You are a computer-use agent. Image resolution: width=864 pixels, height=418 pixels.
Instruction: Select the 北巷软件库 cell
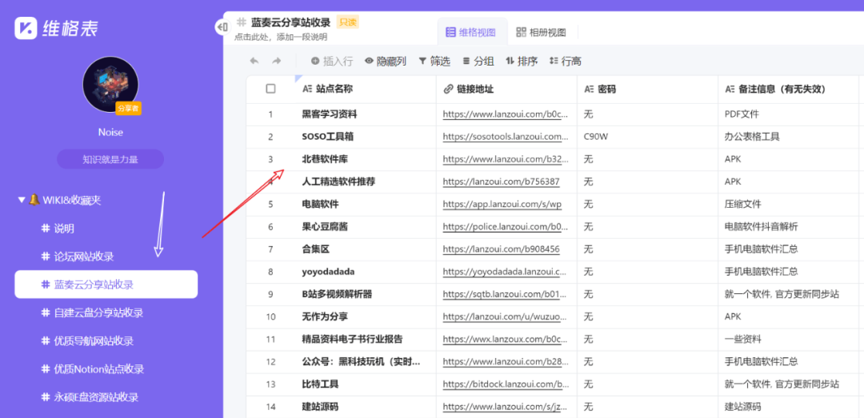click(x=366, y=159)
